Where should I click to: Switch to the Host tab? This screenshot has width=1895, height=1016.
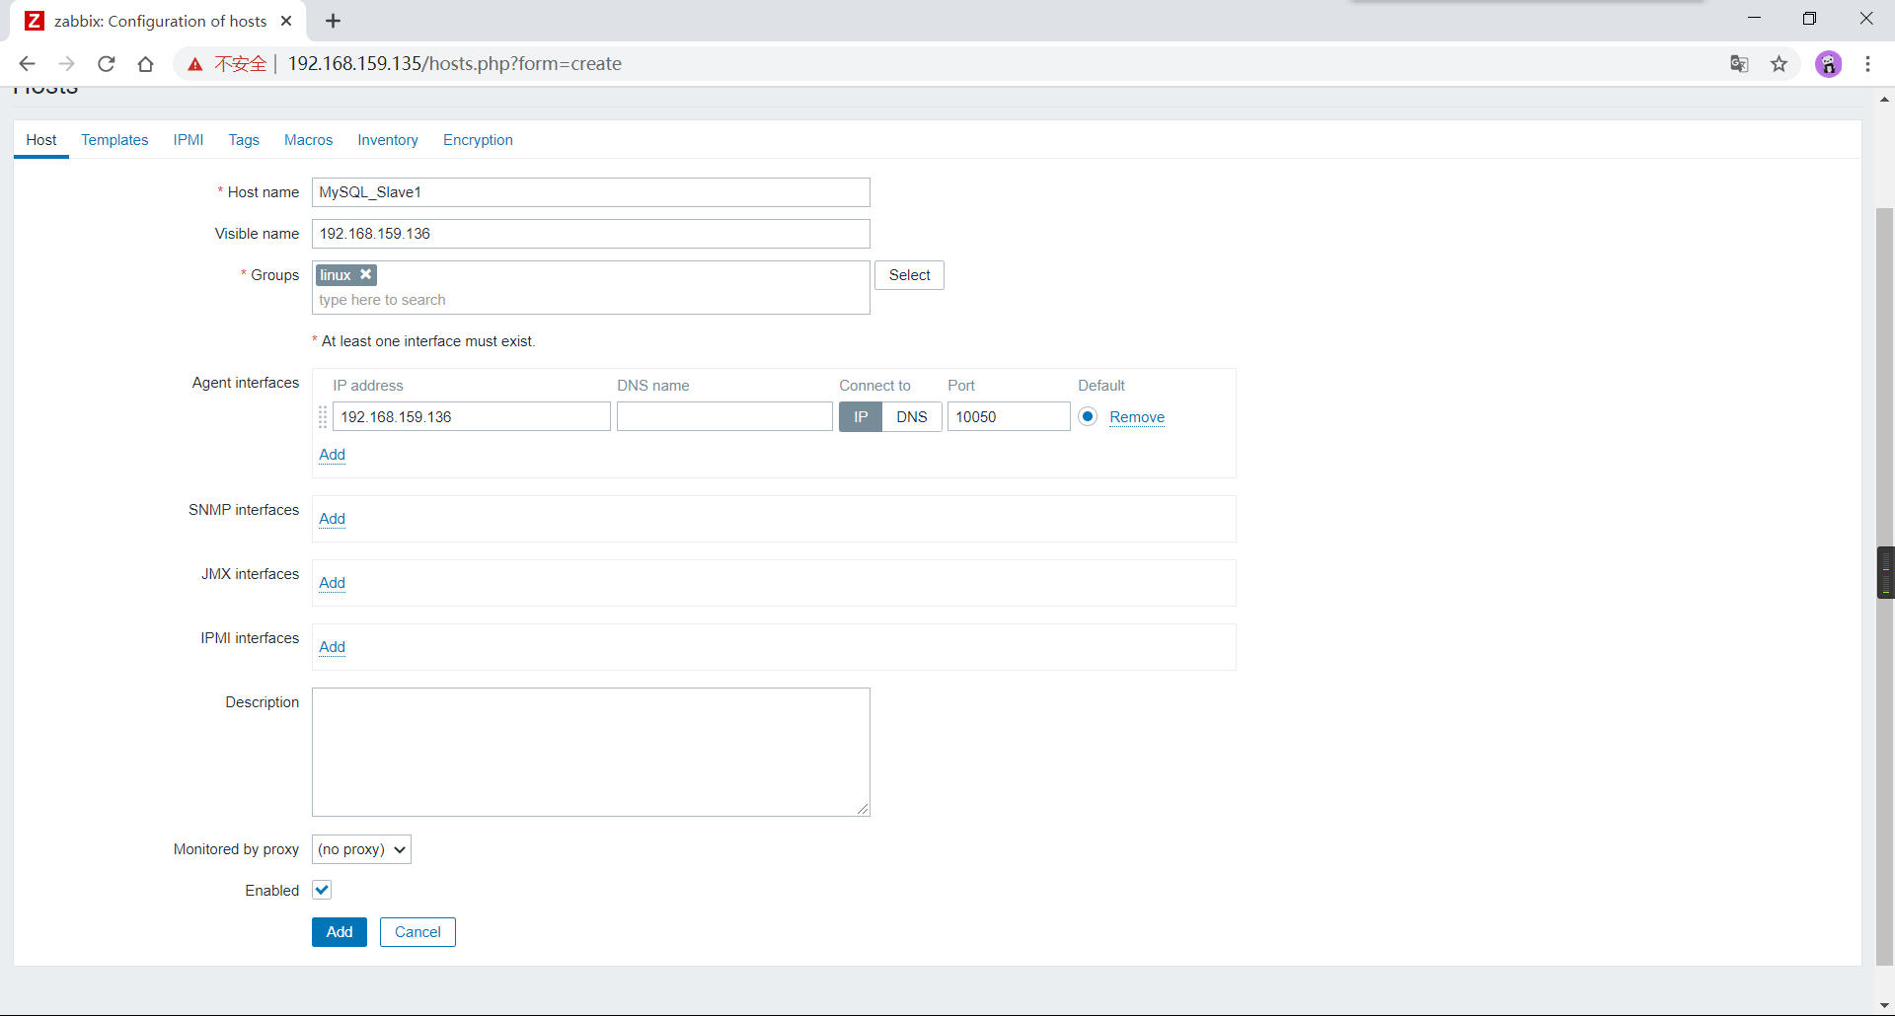coord(41,140)
